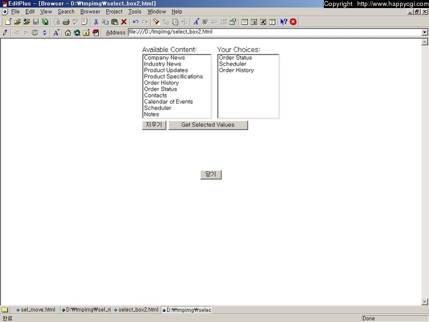429x322 pixels.
Task: Click the pencil Edit Source icon
Action: 5,33
